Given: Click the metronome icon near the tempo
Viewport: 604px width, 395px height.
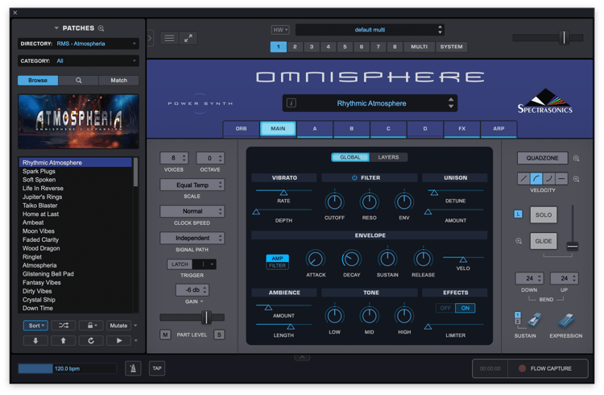Looking at the screenshot, I should coord(133,368).
